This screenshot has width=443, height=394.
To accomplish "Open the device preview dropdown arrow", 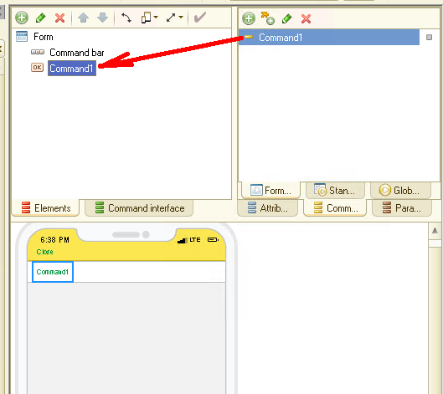I will pyautogui.click(x=156, y=18).
